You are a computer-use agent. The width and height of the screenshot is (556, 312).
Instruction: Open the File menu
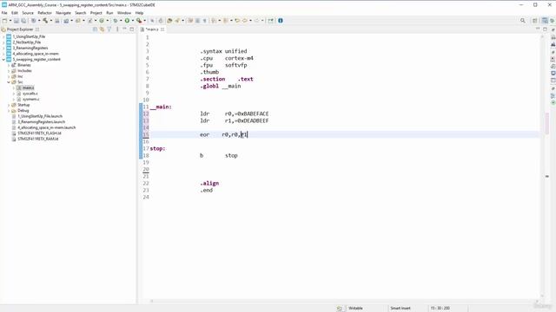4,13
